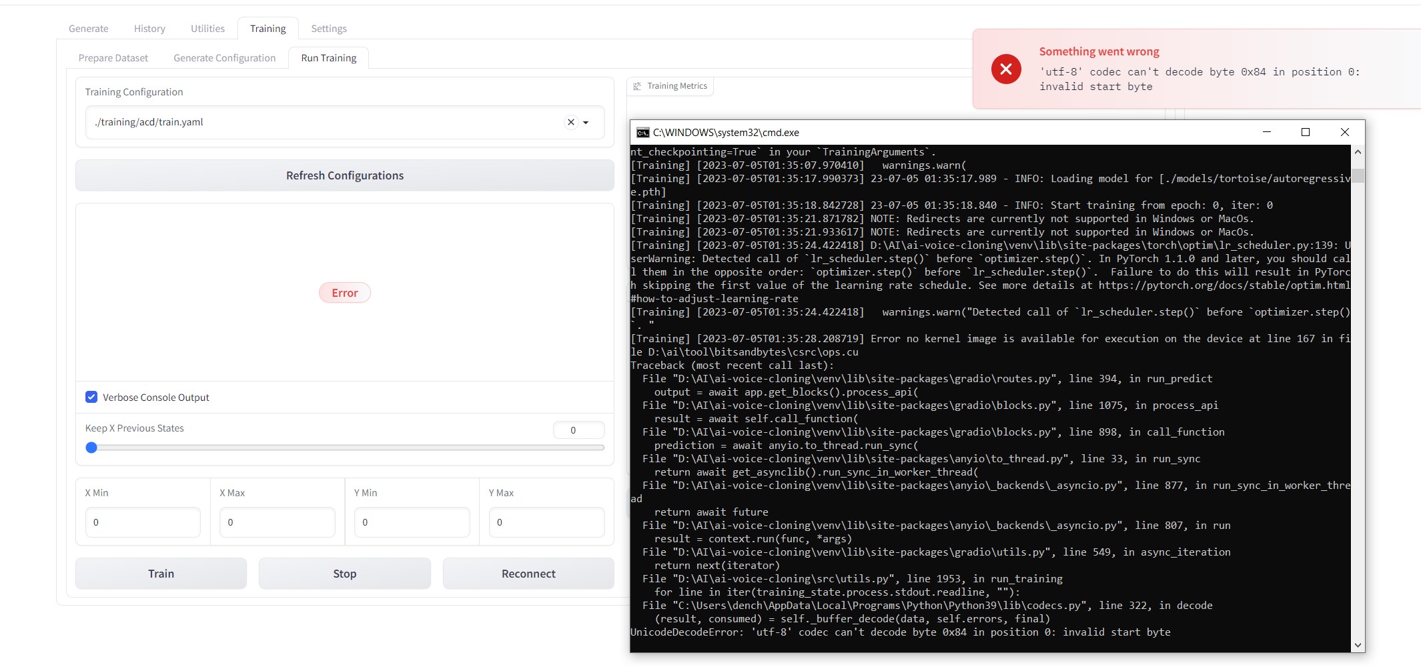1421x671 pixels.
Task: Click the C:\WINDOWS\system32\cmd.exe title text
Action: [726, 132]
